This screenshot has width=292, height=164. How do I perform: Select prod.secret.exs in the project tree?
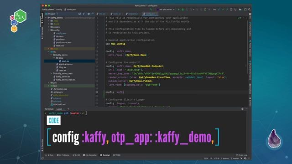(64, 42)
